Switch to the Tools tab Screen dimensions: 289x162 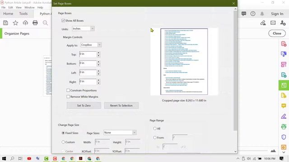(23, 14)
